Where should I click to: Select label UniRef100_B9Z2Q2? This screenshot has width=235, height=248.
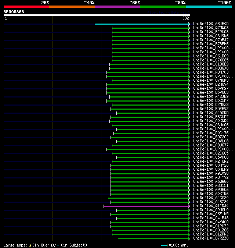[211, 137]
